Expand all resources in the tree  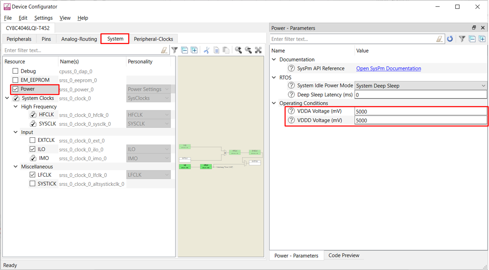click(194, 50)
